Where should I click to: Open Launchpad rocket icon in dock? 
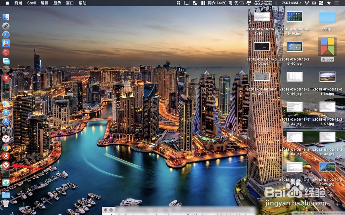pyautogui.click(x=6, y=26)
